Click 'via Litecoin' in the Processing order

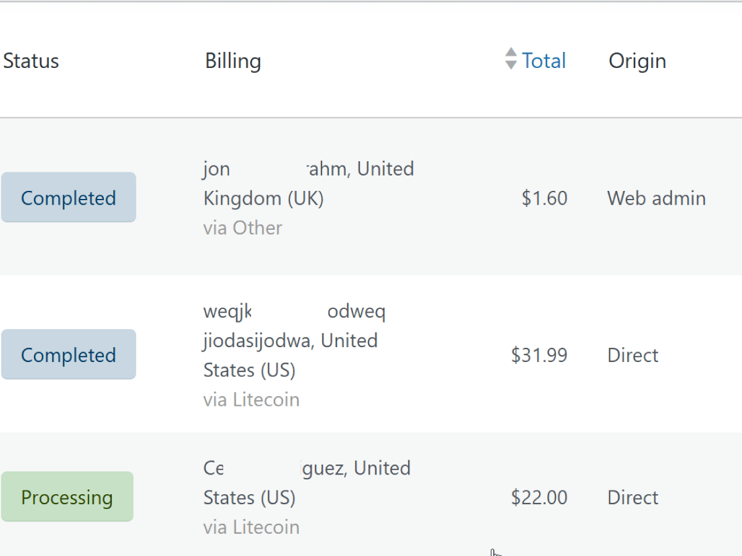(x=251, y=527)
